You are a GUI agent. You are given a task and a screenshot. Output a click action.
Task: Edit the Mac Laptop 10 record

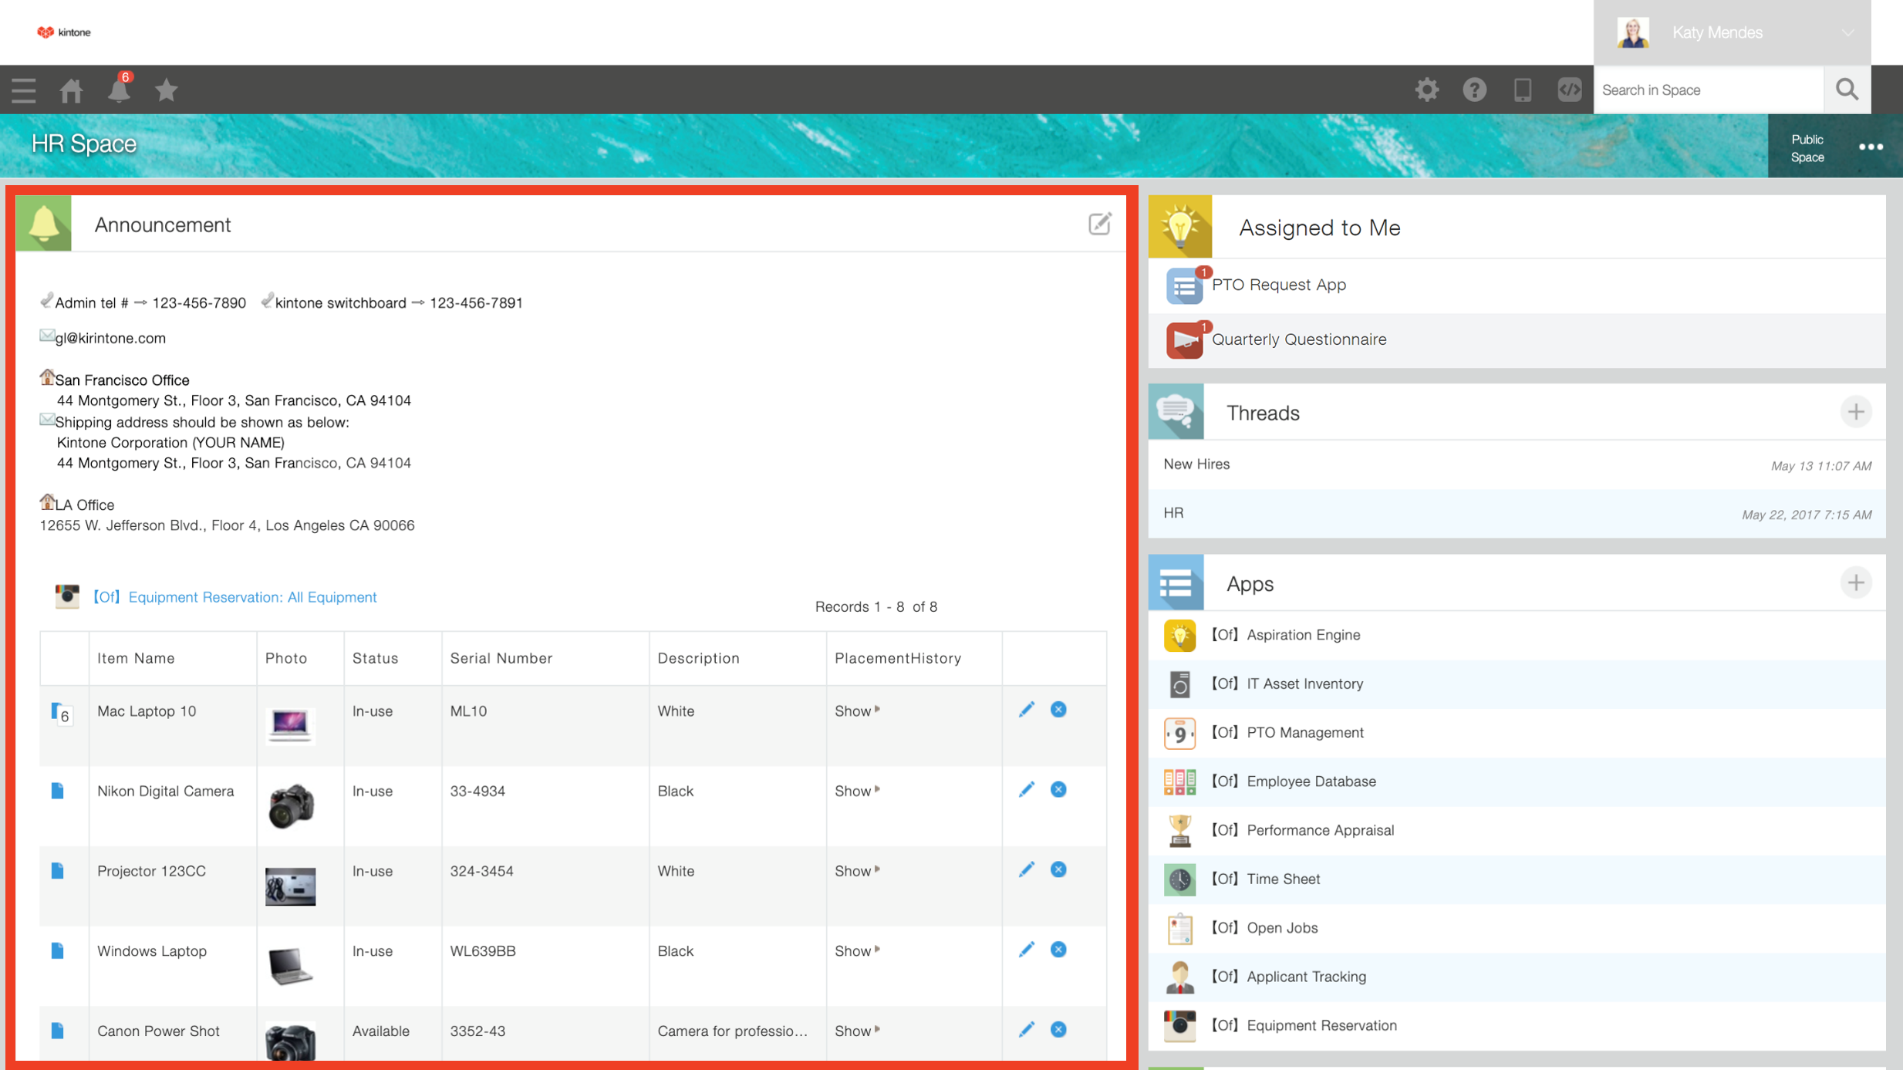[1026, 710]
